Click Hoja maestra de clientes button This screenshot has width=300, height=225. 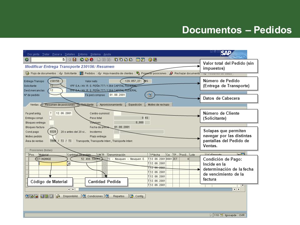click(115, 73)
